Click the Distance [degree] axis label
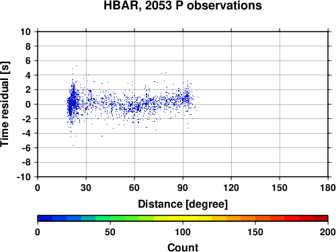The height and width of the screenshot is (252, 336). point(183,204)
